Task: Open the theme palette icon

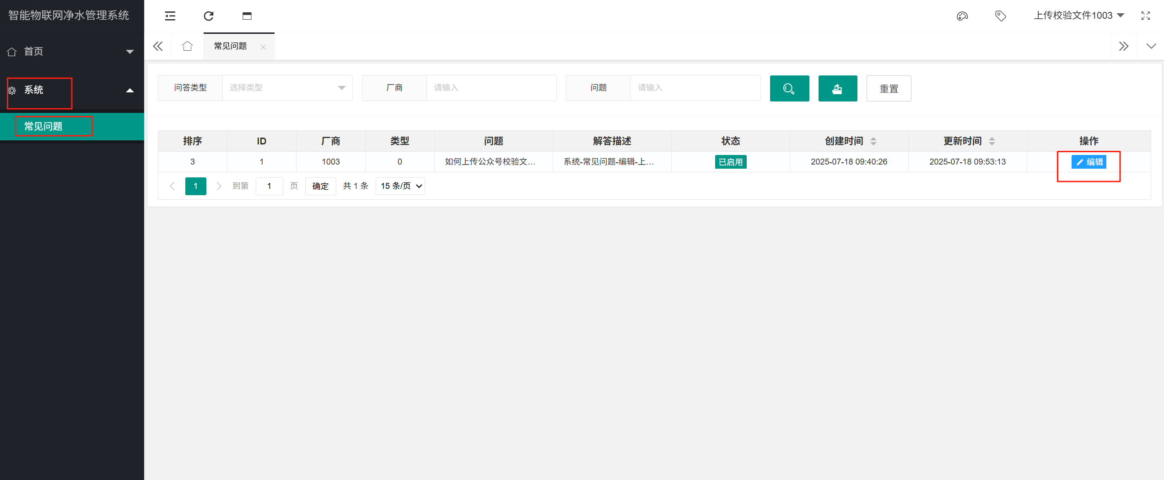Action: (962, 16)
